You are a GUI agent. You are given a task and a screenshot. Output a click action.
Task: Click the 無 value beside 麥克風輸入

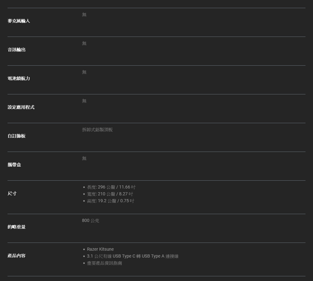tap(84, 15)
